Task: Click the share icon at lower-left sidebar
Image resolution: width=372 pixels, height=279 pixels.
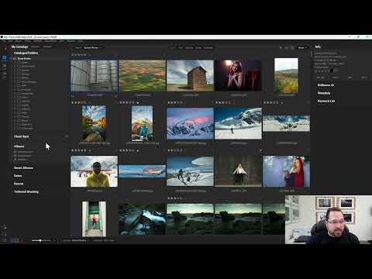Action: pos(5,227)
